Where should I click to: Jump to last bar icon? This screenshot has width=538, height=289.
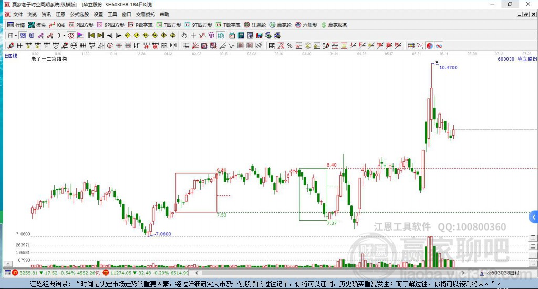100,35
